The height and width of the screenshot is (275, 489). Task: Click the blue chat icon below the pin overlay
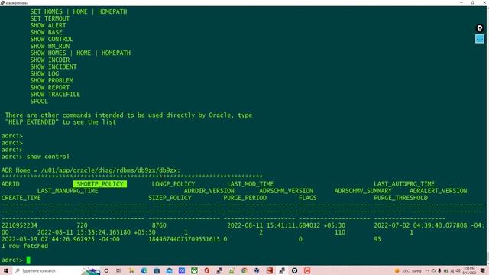point(480,39)
